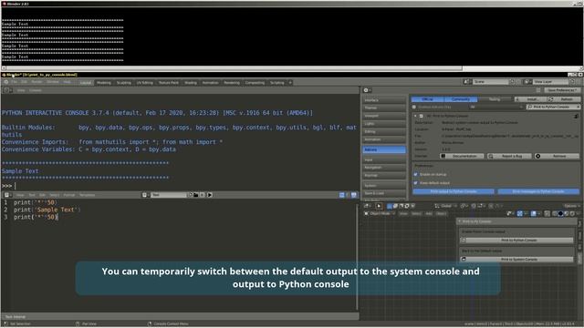This screenshot has width=584, height=328.
Task: Click the Install add-on button
Action: pos(530,99)
